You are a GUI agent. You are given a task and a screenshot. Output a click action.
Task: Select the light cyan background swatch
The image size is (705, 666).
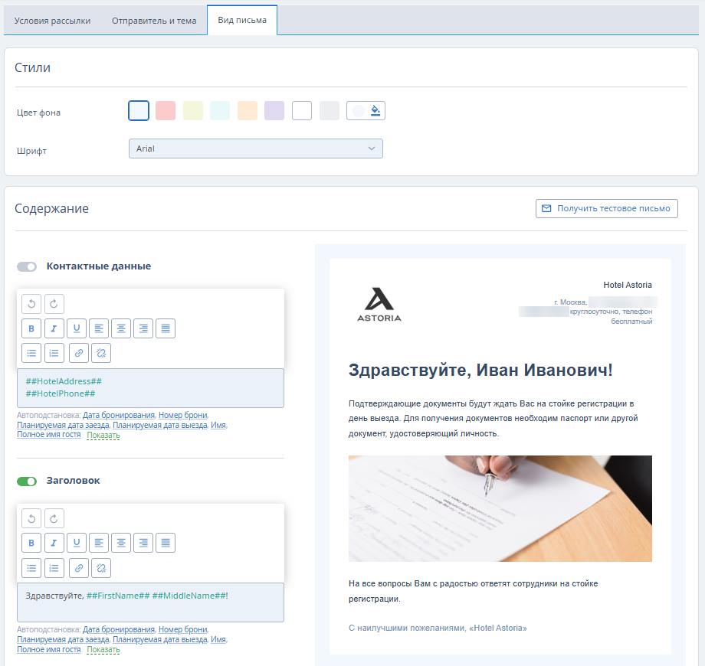pos(220,110)
